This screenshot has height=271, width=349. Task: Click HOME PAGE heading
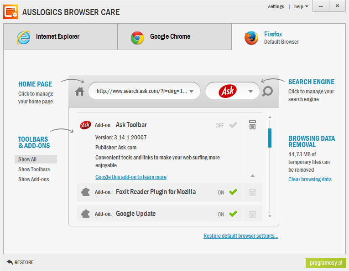(35, 84)
